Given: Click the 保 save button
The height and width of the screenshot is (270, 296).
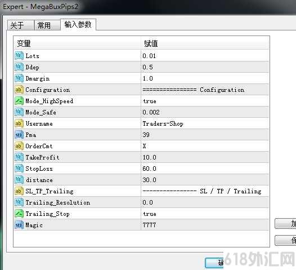Looking at the screenshot, I should pos(285,240).
